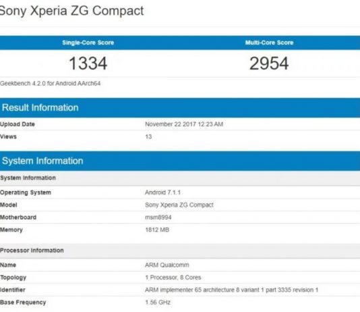Viewport: 360px width, 312px height.
Task: Click the multi-core score value 2954
Action: pyautogui.click(x=269, y=63)
